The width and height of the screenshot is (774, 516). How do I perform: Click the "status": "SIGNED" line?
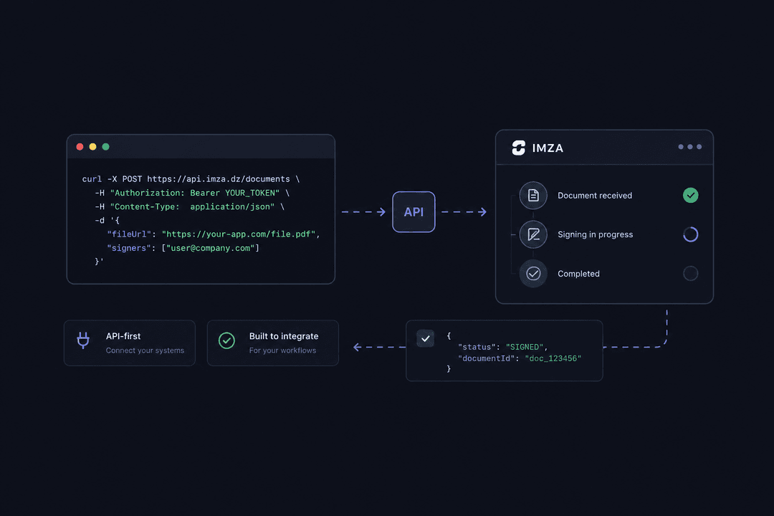[x=502, y=347]
